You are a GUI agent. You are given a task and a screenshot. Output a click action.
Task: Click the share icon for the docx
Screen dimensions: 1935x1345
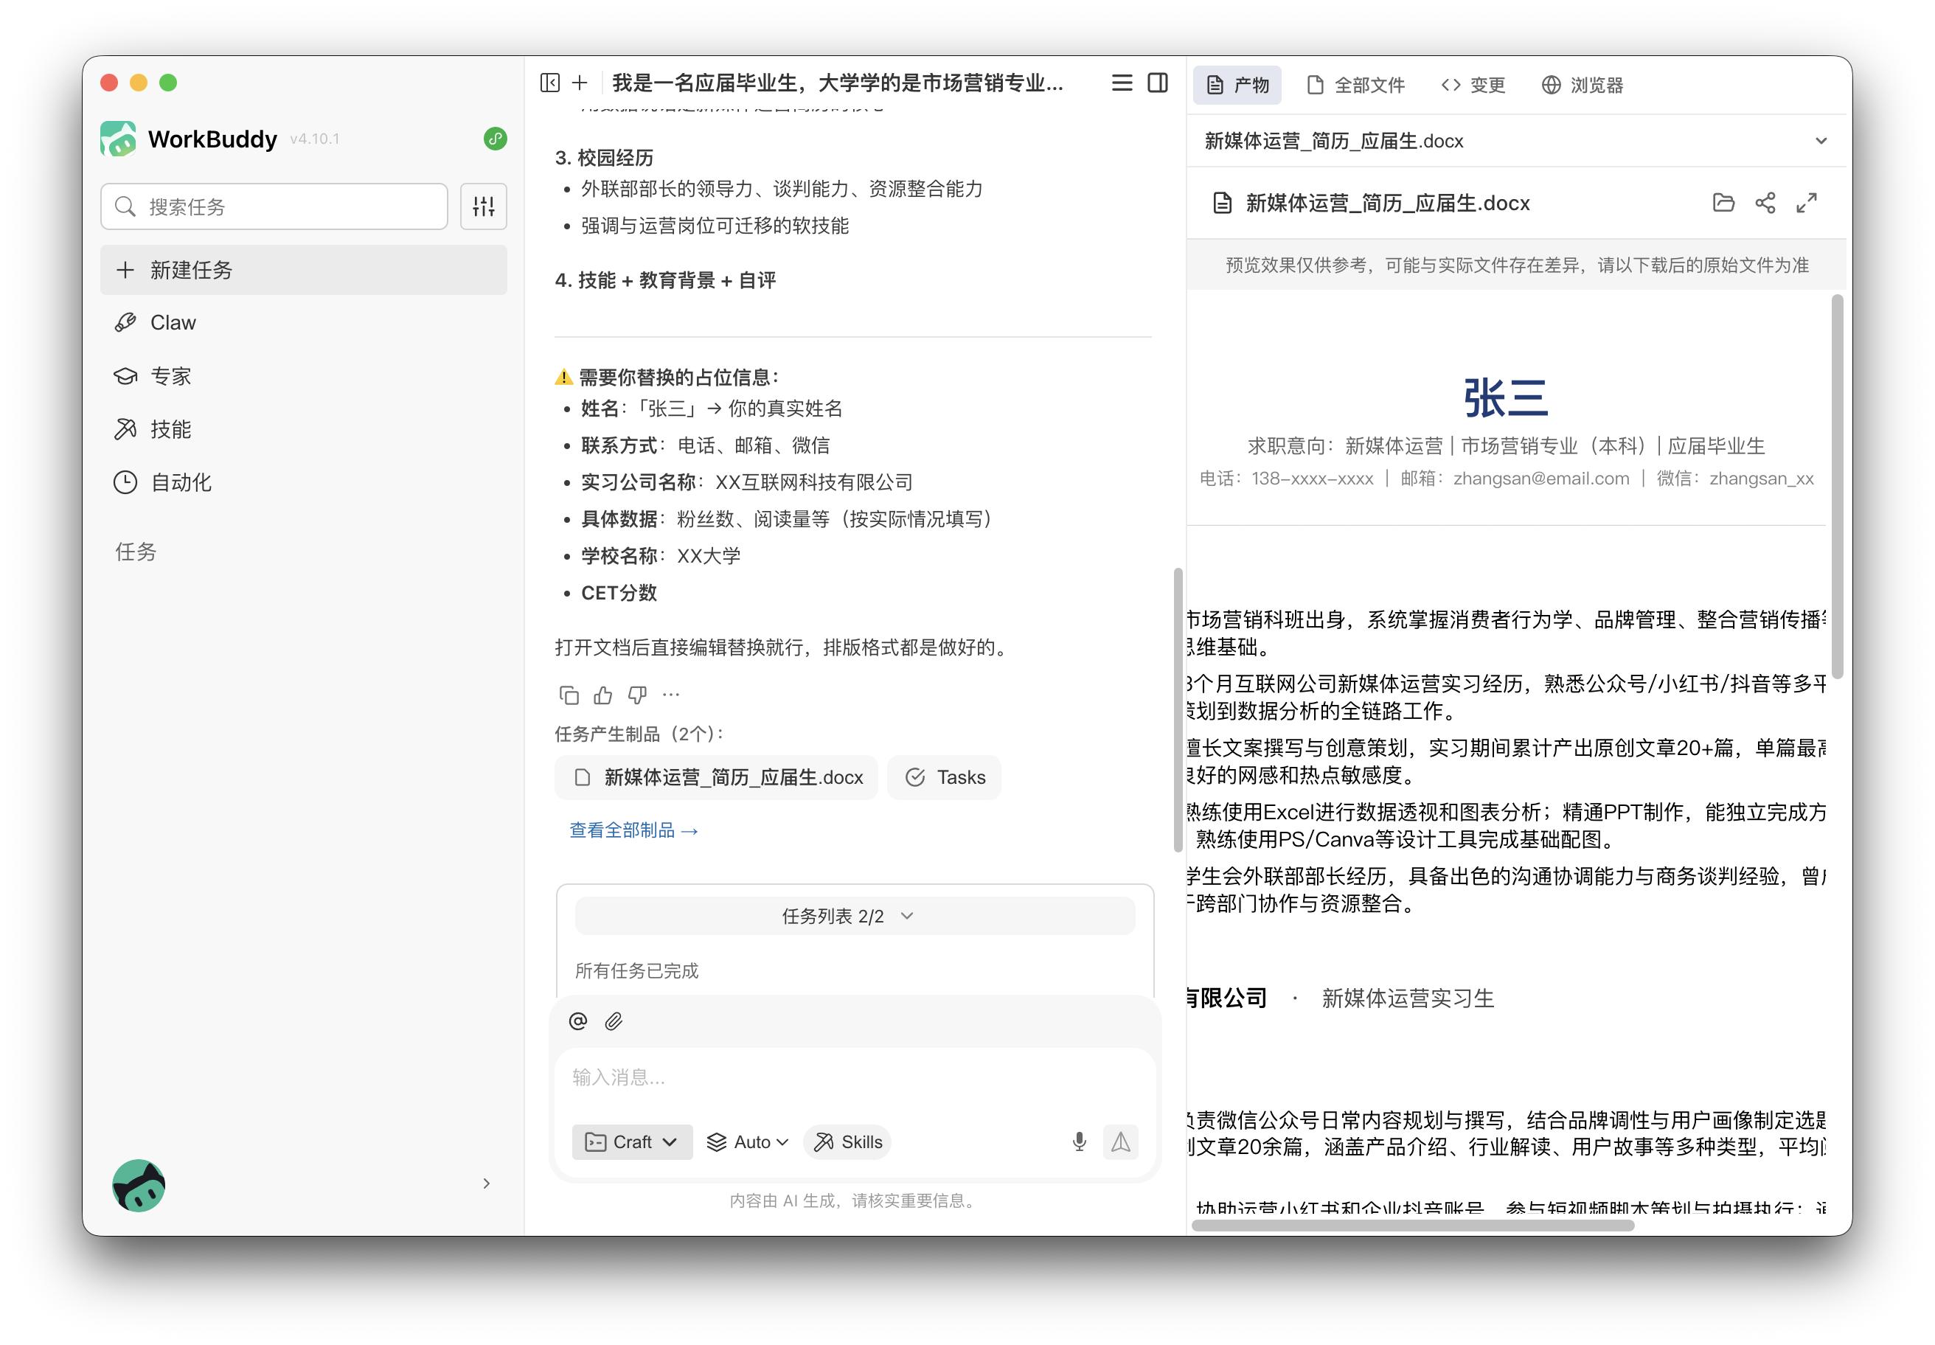coord(1765,203)
